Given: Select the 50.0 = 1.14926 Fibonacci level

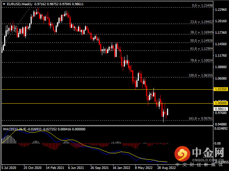Looking at the screenshot, I should pyautogui.click(x=202, y=41).
